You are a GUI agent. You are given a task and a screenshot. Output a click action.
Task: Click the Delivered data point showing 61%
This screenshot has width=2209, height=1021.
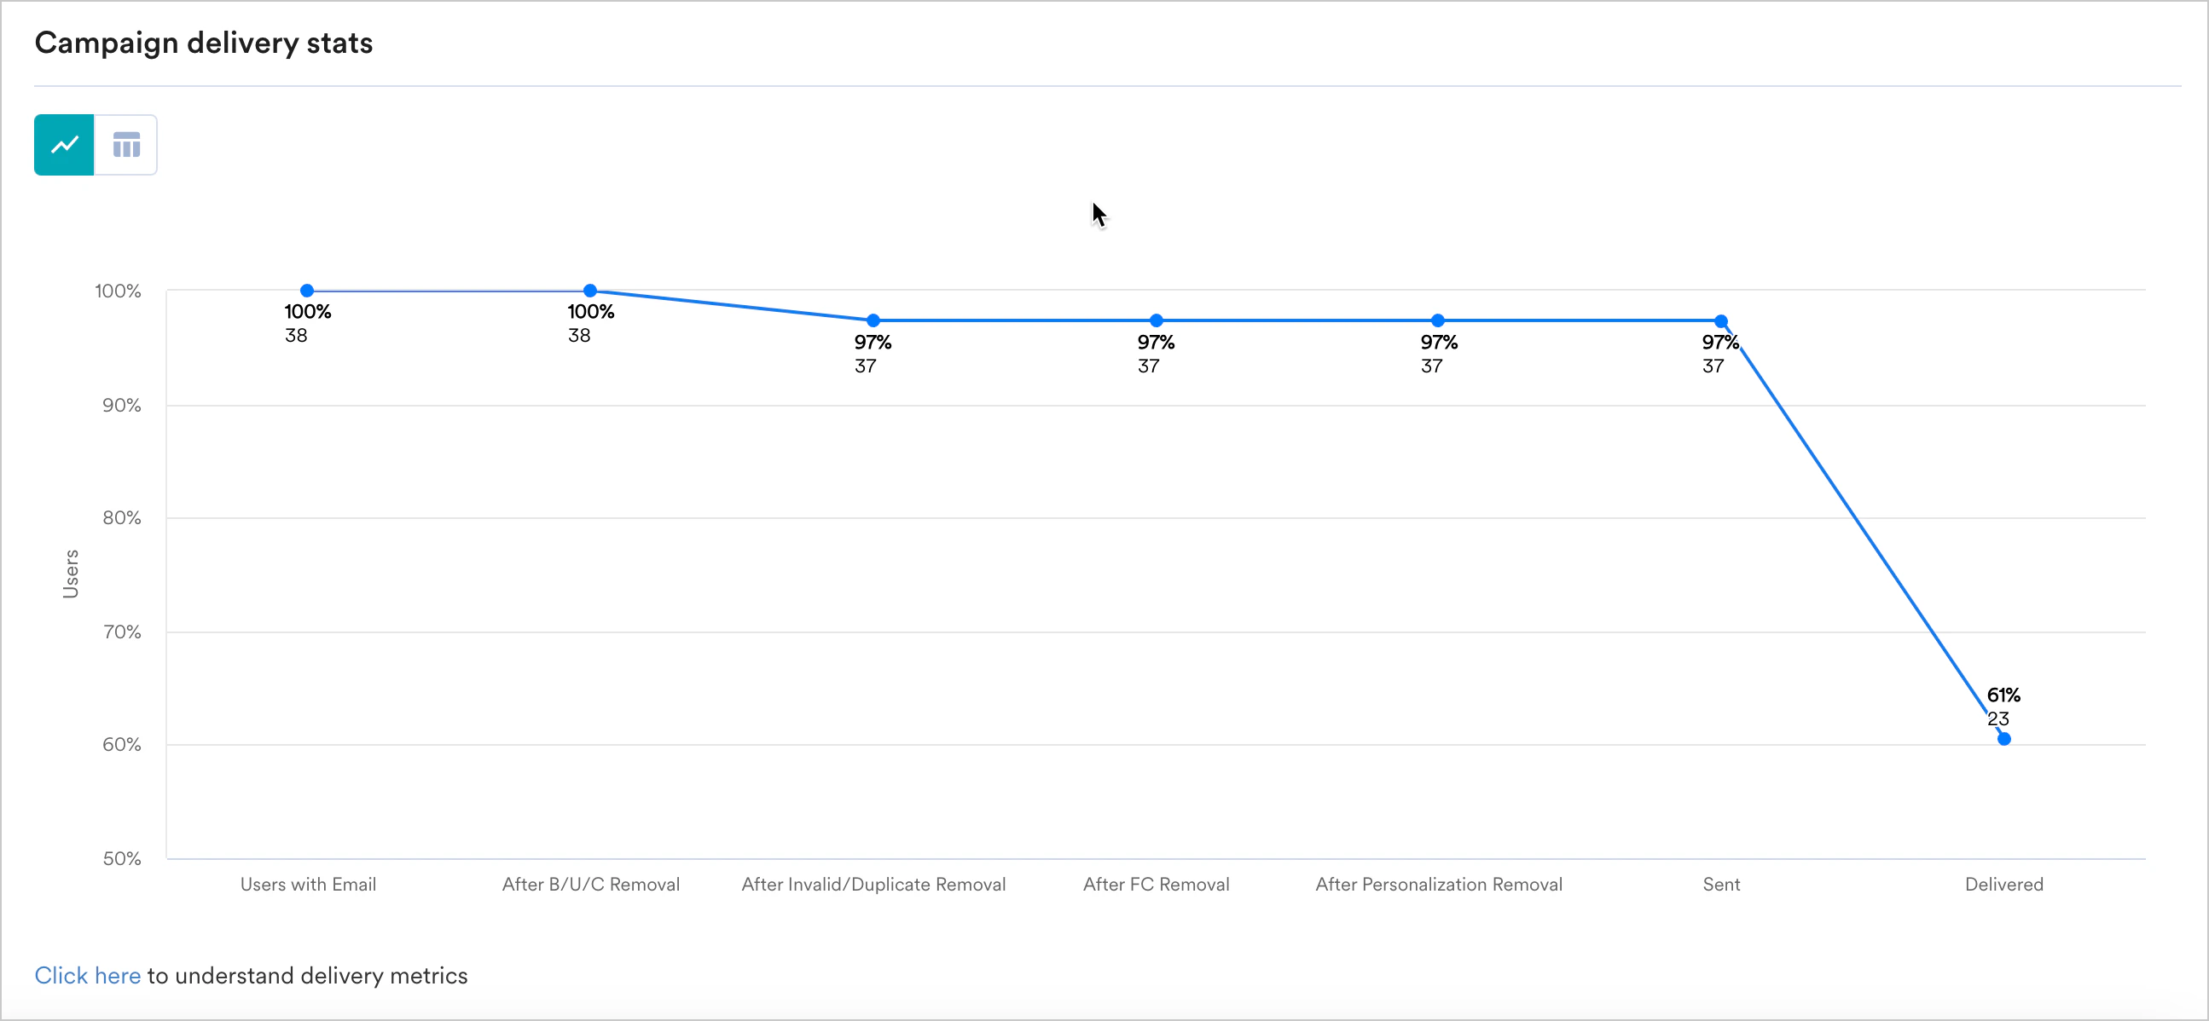[x=2004, y=738]
